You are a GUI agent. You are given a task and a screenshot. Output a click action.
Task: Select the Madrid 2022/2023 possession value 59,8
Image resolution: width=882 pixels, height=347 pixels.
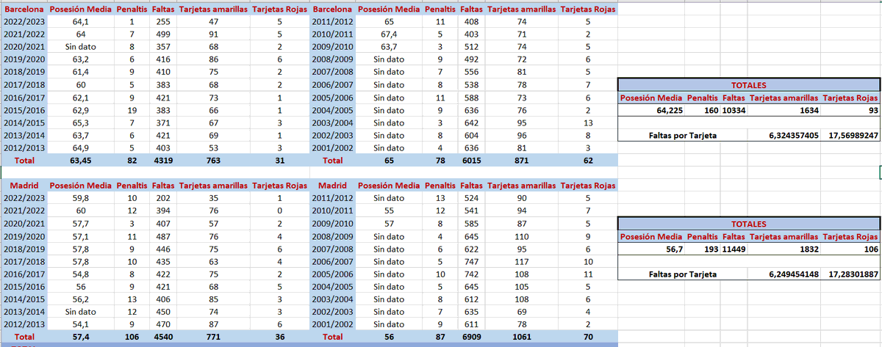[x=80, y=198]
